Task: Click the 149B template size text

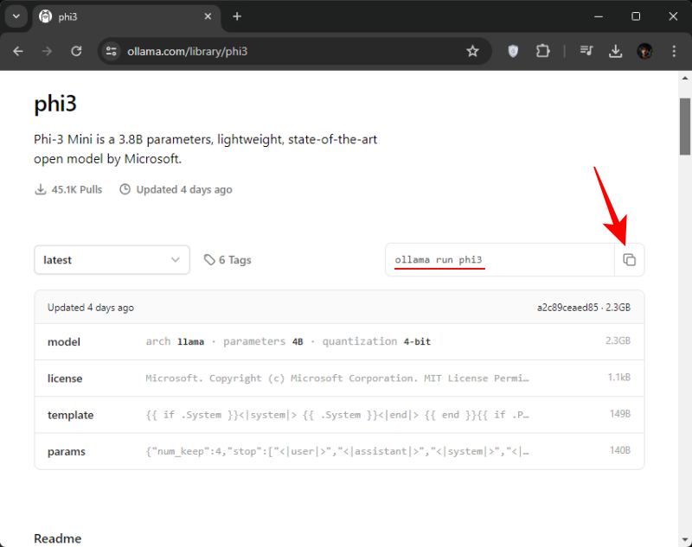Action: pyautogui.click(x=620, y=414)
